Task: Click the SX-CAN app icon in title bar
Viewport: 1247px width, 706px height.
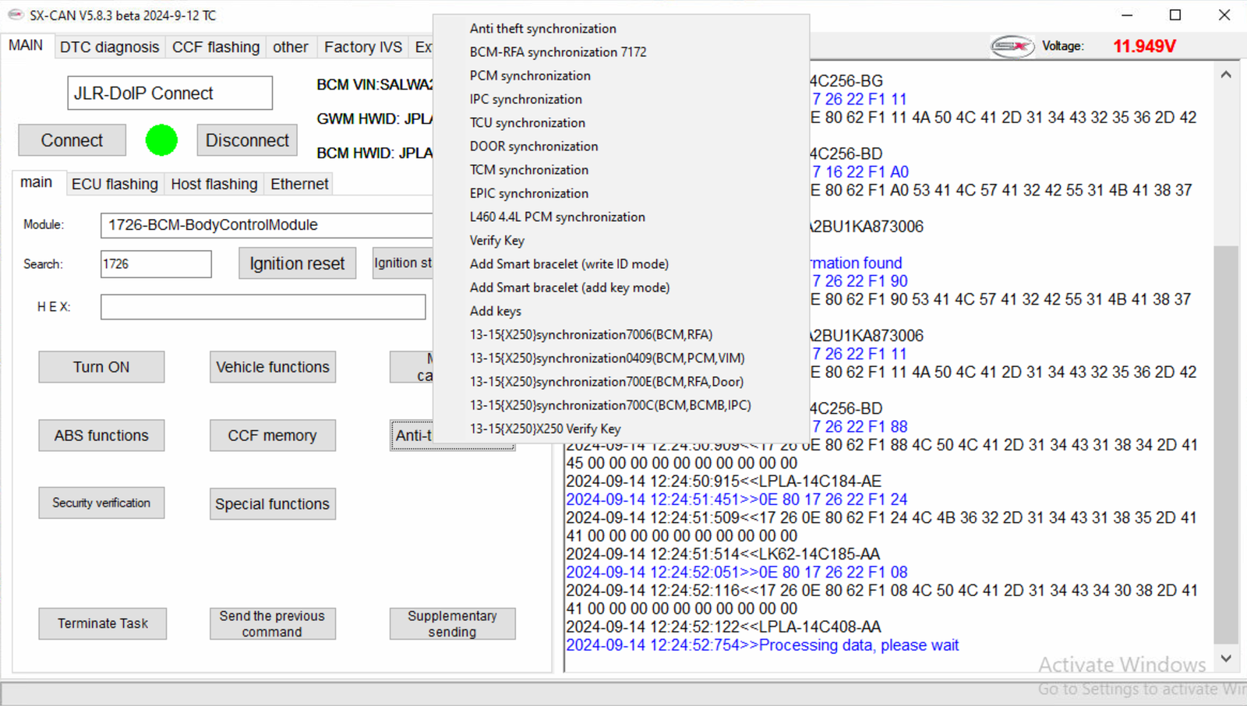Action: [15, 15]
